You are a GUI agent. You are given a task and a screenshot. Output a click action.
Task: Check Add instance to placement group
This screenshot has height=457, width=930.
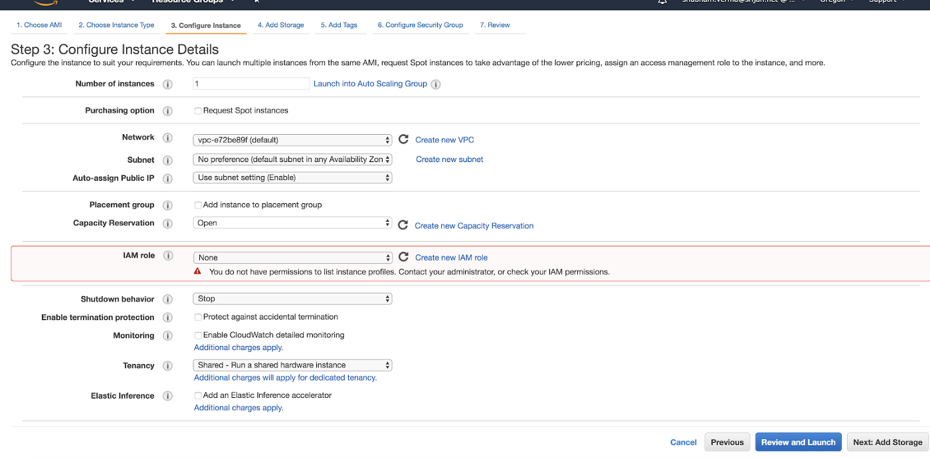click(x=198, y=205)
